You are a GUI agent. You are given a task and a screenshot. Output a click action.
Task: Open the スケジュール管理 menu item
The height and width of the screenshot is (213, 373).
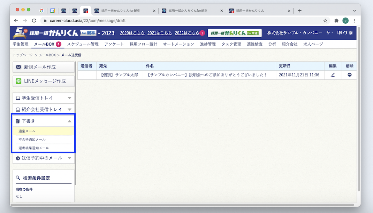(x=83, y=44)
